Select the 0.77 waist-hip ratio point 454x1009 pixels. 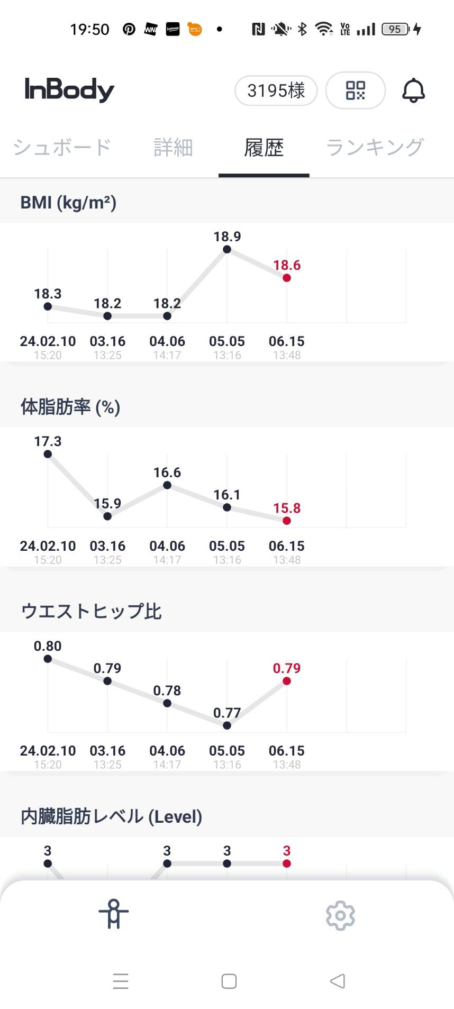227,725
